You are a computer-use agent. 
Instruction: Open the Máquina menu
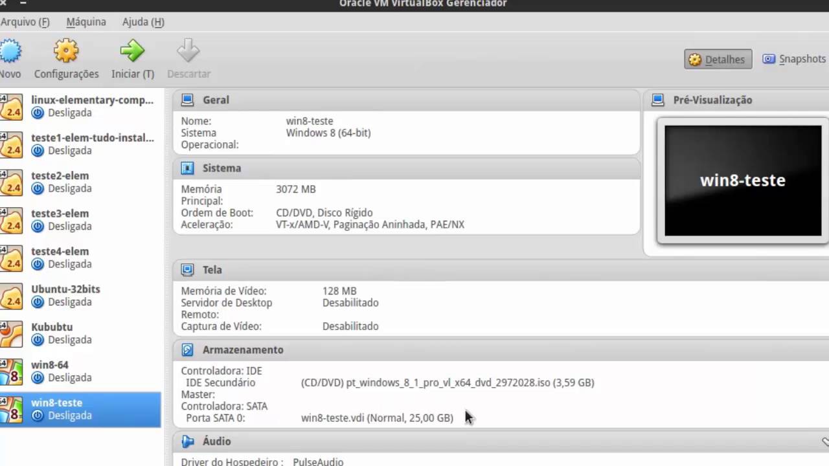click(x=86, y=21)
